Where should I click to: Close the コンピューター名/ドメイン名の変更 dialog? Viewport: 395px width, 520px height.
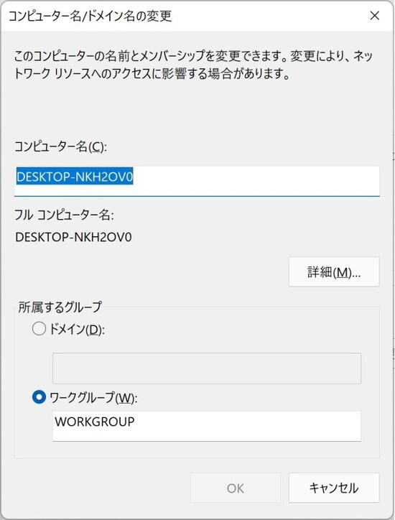click(x=374, y=16)
